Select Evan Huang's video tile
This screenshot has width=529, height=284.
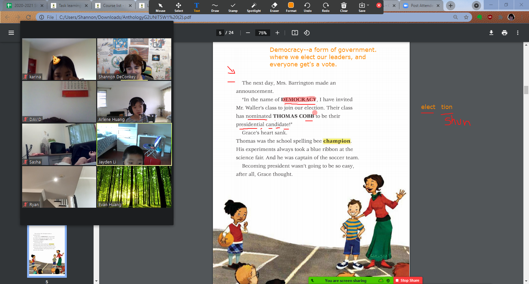[x=134, y=187]
